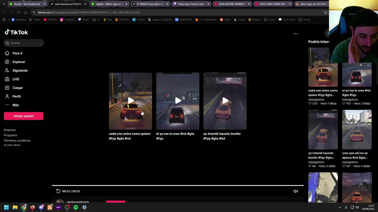This screenshot has height=212, width=378.
Task: Click the Iniciar sesión button
Action: 24,116
